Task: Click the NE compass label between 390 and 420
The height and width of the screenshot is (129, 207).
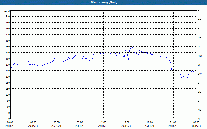Action: pos(199,38)
